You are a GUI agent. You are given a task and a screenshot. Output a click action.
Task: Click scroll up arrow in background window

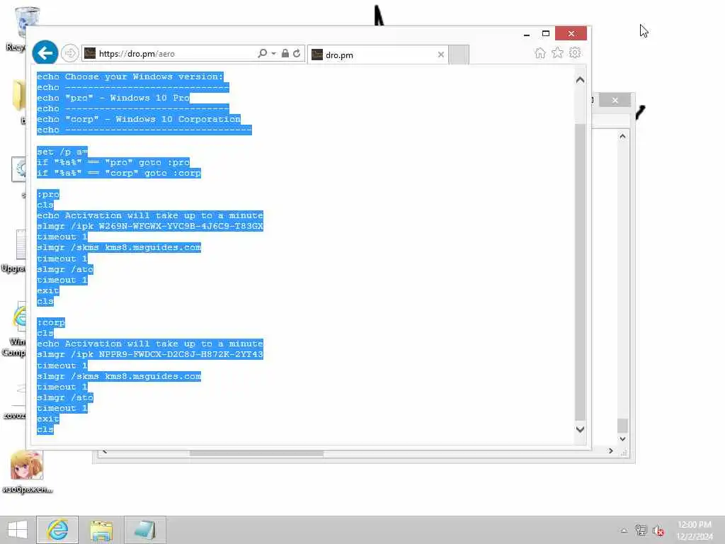pos(622,137)
